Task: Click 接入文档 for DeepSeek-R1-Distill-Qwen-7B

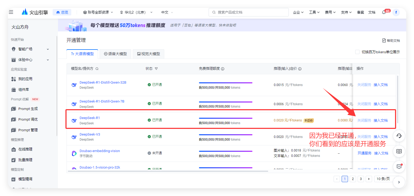Action: click(381, 104)
